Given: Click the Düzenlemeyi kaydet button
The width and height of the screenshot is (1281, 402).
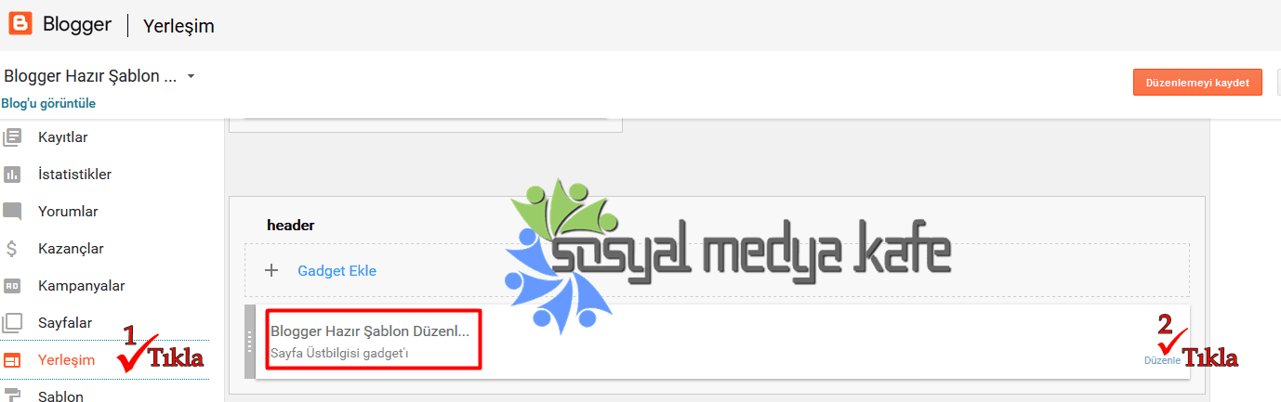Looking at the screenshot, I should (x=1197, y=82).
